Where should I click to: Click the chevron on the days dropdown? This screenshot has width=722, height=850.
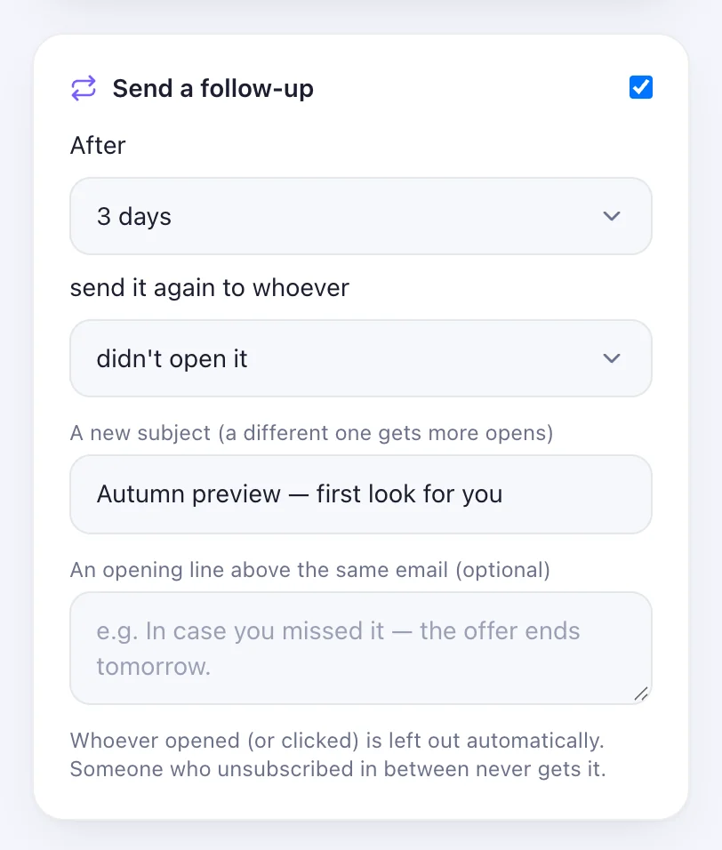tap(612, 216)
